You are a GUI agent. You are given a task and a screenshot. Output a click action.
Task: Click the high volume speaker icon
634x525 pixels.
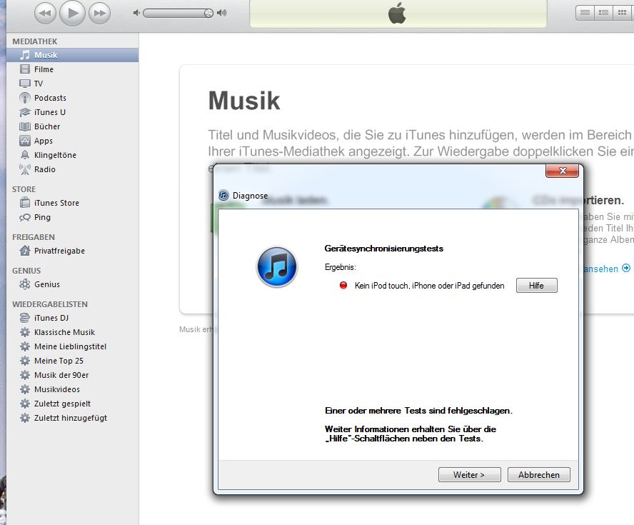tap(221, 13)
